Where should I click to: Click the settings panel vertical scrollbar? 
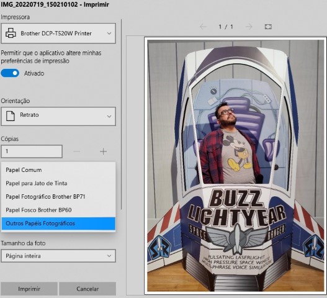[x=122, y=114]
